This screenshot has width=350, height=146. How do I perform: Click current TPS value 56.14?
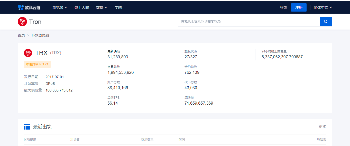tap(113, 103)
